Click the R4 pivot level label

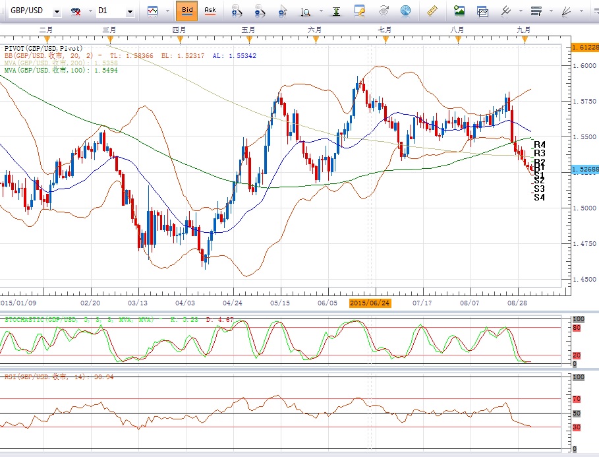click(x=540, y=144)
